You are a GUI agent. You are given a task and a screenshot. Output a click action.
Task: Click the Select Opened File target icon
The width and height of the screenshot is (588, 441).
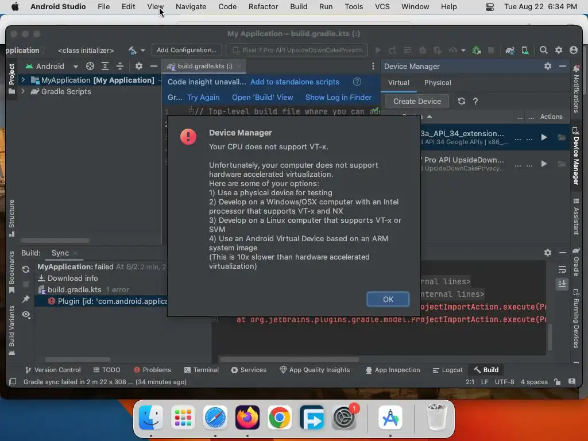[90, 67]
